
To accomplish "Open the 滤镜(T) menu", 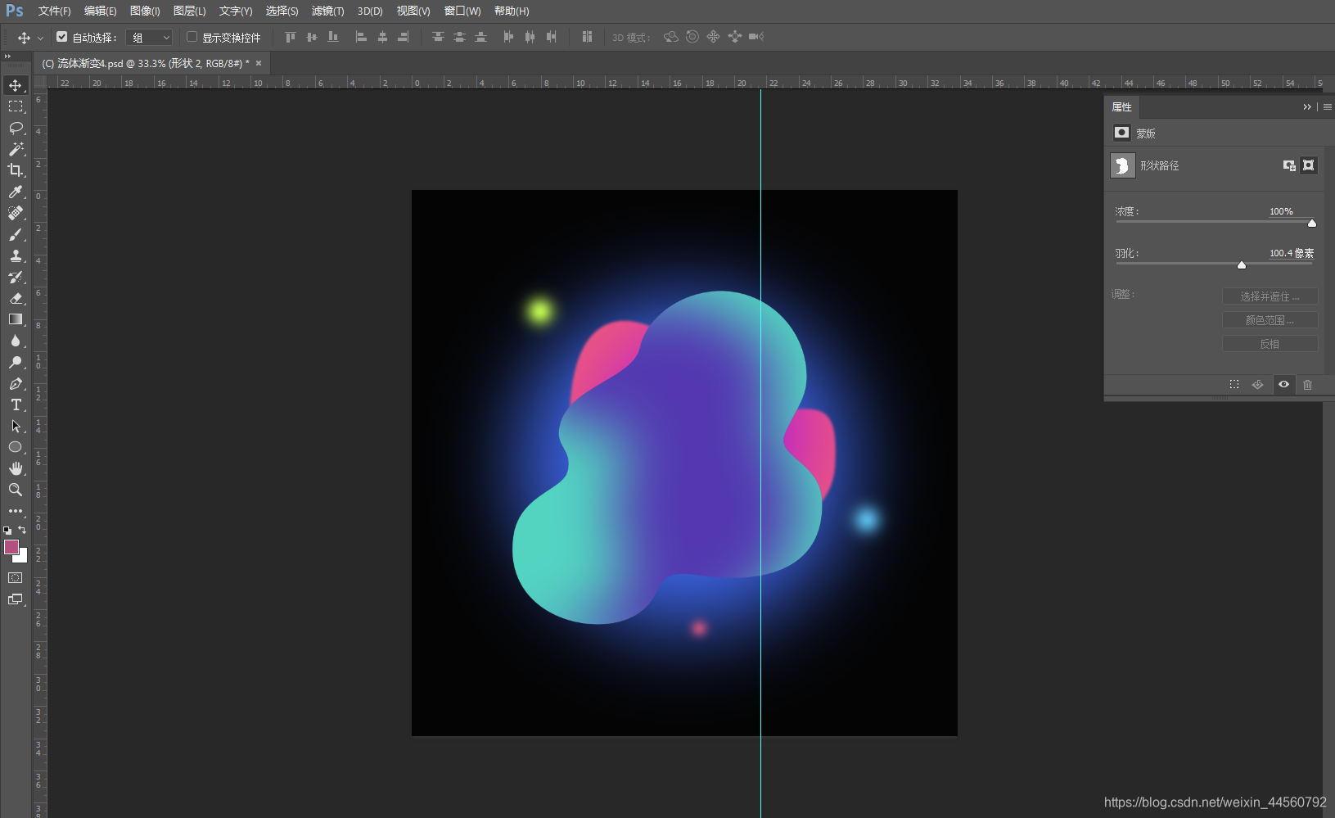I will coord(327,11).
